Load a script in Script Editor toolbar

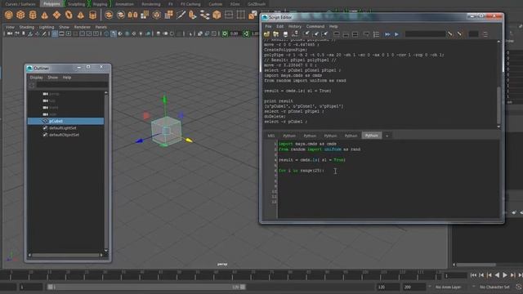266,34
